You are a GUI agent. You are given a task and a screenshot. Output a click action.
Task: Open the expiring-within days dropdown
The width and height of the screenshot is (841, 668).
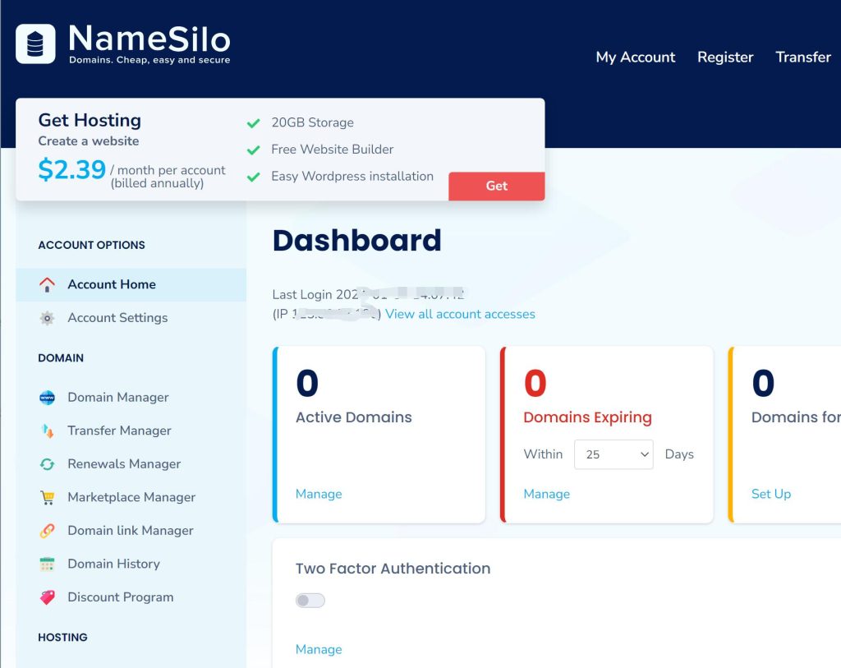click(x=614, y=454)
